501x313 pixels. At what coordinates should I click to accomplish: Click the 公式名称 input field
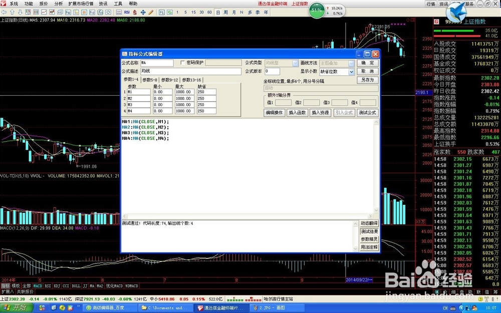tap(157, 63)
